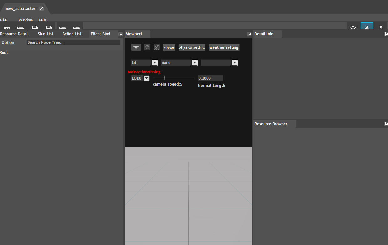Click the Search Node Tree input field
388x245 pixels.
pyautogui.click(x=73, y=42)
